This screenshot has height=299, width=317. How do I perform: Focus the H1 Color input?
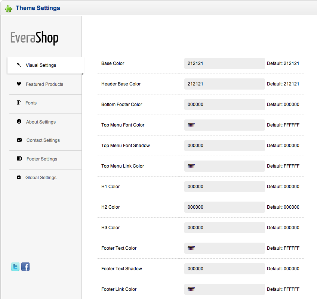224,187
